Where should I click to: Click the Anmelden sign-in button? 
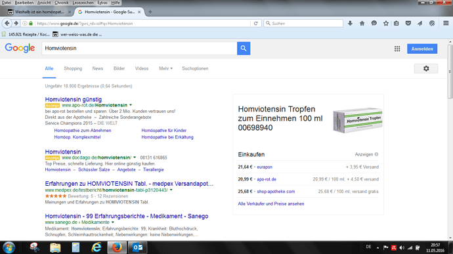(422, 49)
